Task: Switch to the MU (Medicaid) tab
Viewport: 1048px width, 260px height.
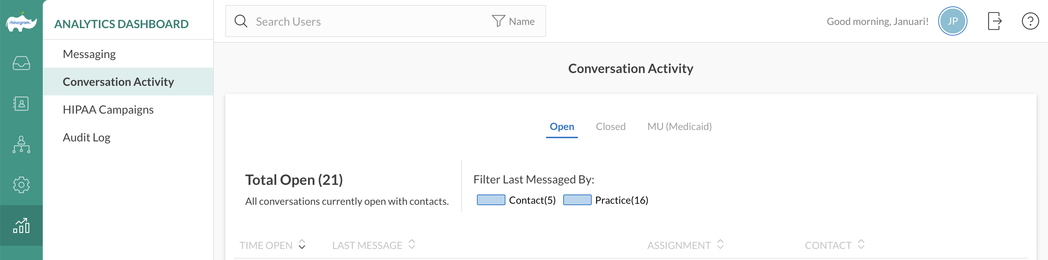Action: (679, 126)
